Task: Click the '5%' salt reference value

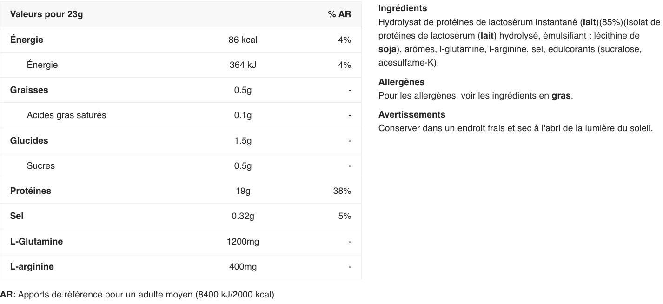Action: click(x=344, y=216)
